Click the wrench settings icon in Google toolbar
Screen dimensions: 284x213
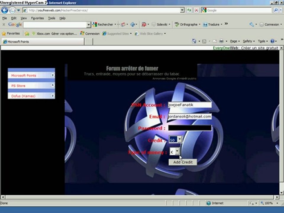(252, 25)
